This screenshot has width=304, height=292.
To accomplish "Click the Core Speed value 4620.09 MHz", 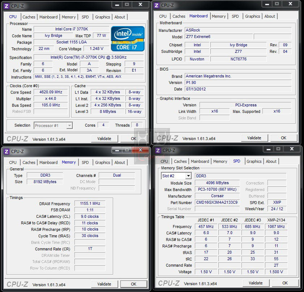I will tap(51, 92).
